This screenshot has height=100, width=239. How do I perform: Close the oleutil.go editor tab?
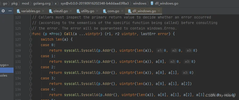pyautogui.click(x=71, y=11)
